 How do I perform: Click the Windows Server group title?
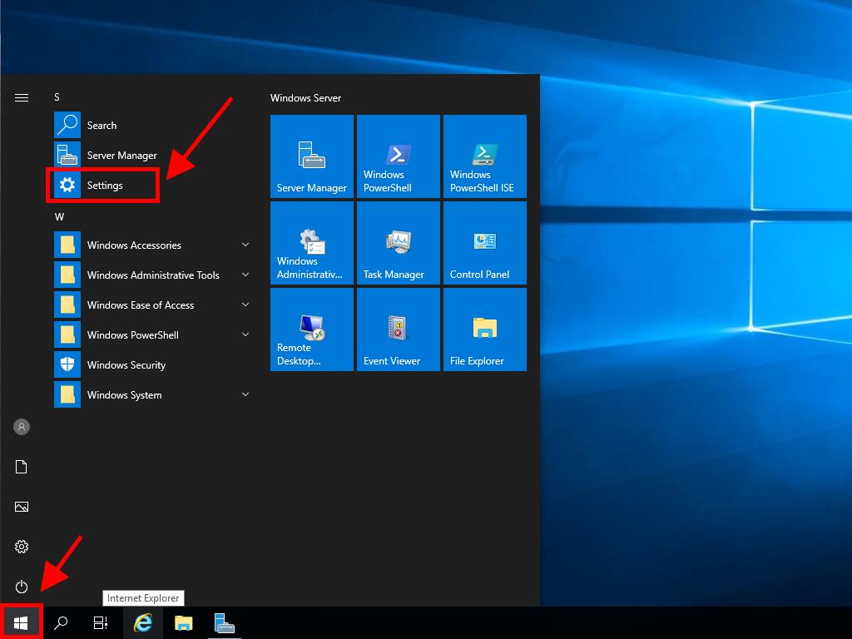tap(306, 98)
